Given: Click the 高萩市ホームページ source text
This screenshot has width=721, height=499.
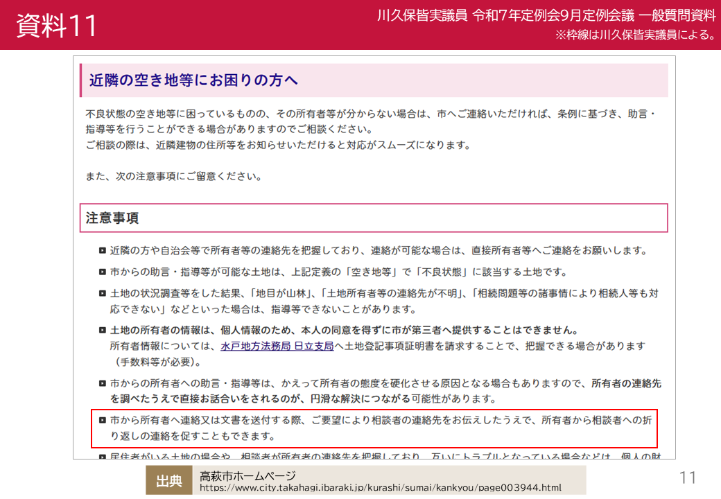Looking at the screenshot, I should [x=247, y=475].
